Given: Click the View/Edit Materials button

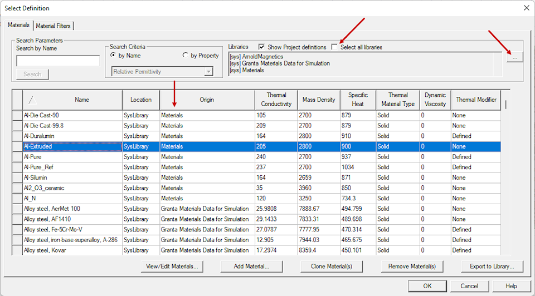Looking at the screenshot, I should tap(172, 267).
